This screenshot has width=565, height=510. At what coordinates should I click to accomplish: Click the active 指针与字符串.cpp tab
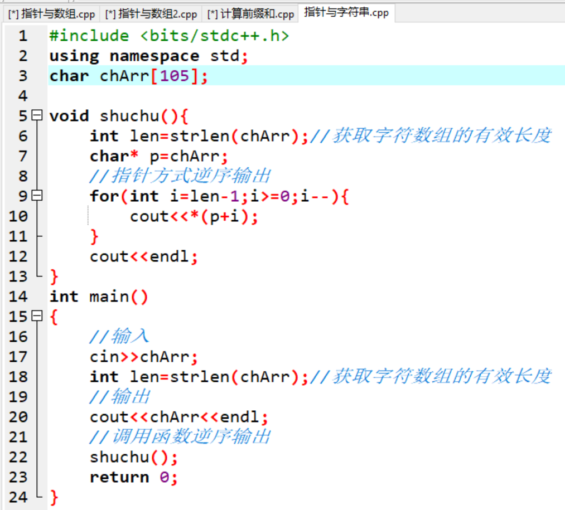tap(346, 12)
